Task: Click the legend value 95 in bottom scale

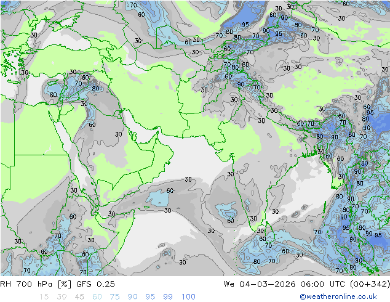Action: [150, 296]
